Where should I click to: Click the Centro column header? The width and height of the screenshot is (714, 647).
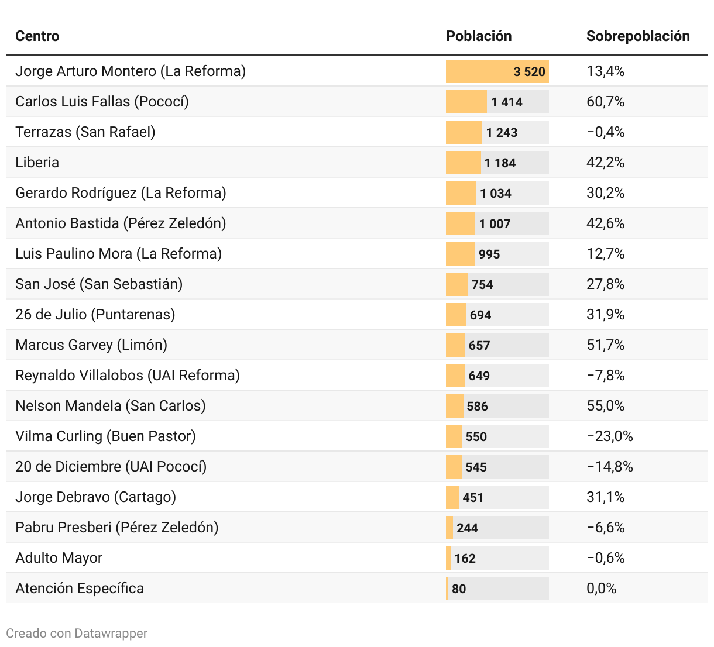[x=37, y=36]
